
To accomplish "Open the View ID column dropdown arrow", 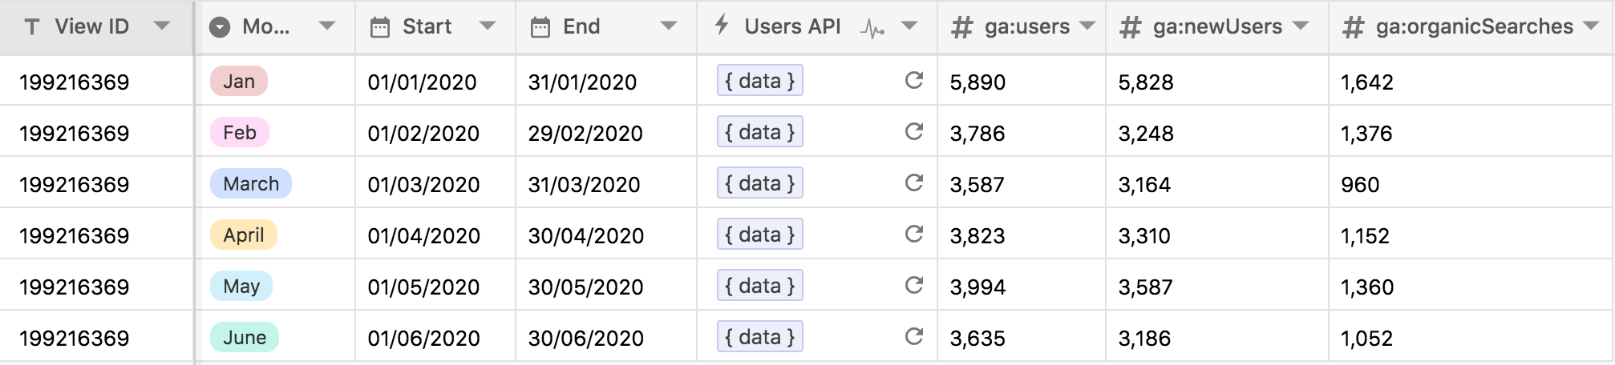I will point(162,26).
